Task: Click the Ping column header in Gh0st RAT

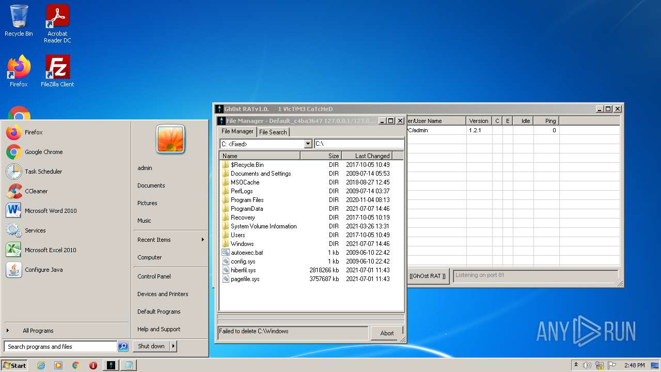Action: click(x=545, y=121)
